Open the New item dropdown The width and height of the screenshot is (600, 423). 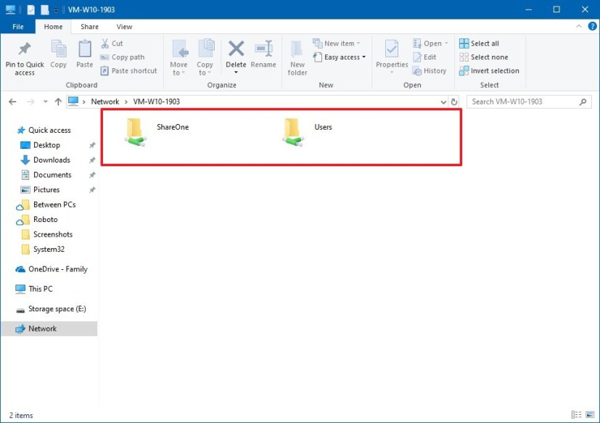point(337,44)
